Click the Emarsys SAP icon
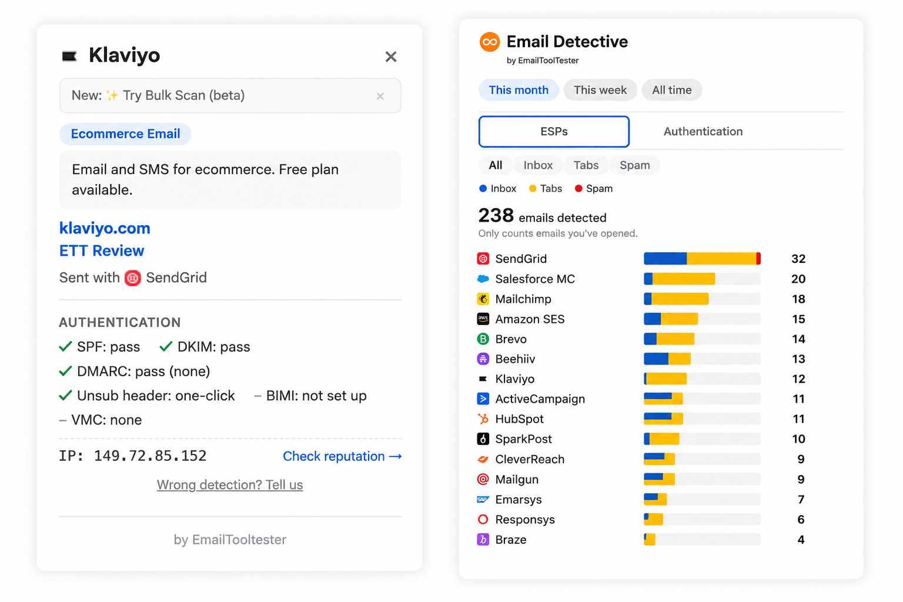 (x=483, y=499)
